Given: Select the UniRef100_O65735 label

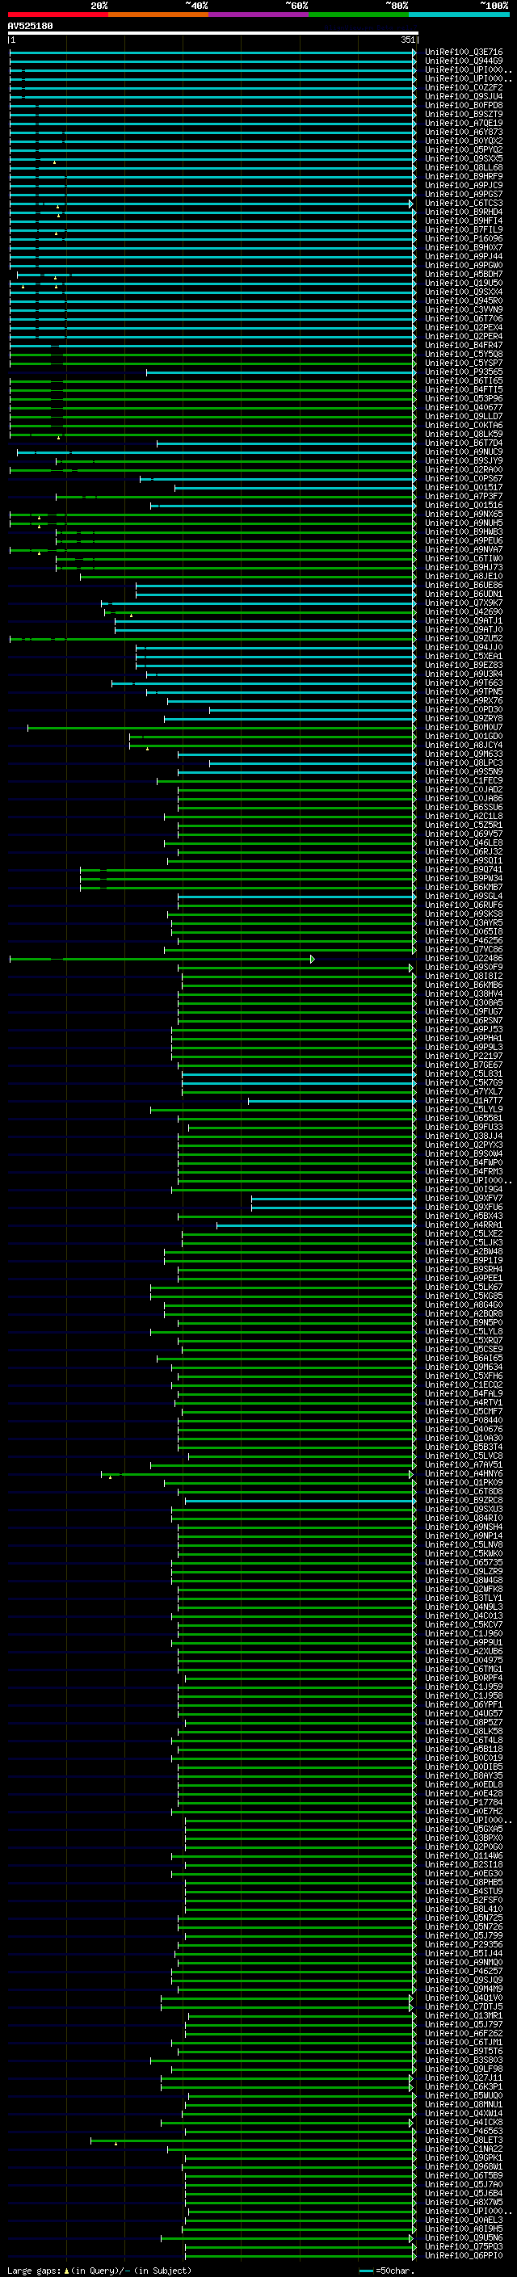Looking at the screenshot, I should [464, 1562].
